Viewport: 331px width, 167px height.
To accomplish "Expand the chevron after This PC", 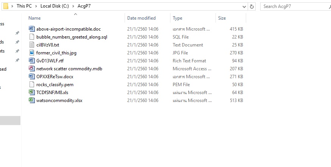I will pyautogui.click(x=36, y=6).
